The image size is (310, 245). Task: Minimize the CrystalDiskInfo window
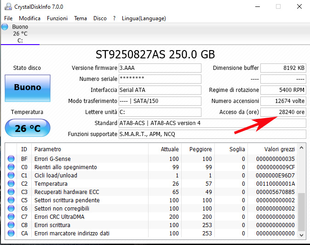(x=258, y=6)
